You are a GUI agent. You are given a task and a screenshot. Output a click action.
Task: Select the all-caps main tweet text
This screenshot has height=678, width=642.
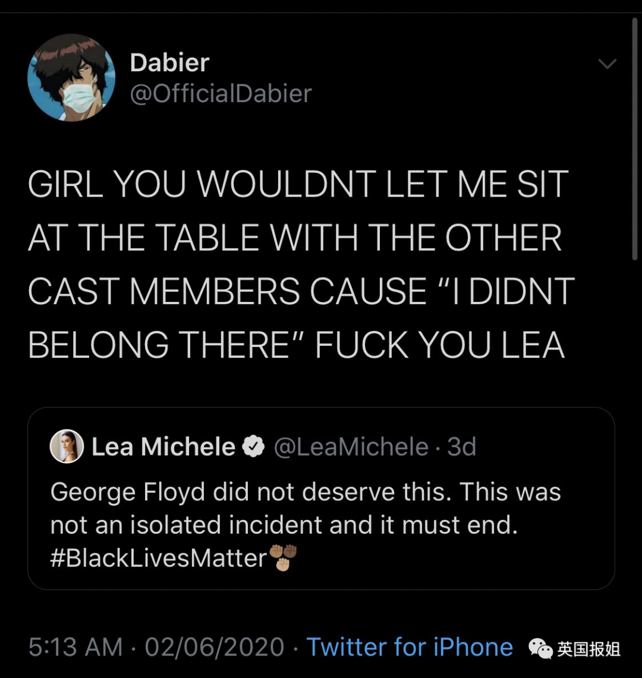[301, 264]
